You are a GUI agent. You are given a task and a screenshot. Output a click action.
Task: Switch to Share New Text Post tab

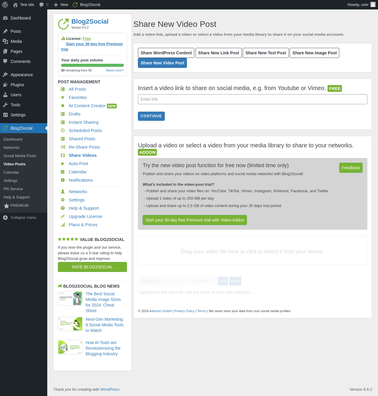[x=266, y=53]
